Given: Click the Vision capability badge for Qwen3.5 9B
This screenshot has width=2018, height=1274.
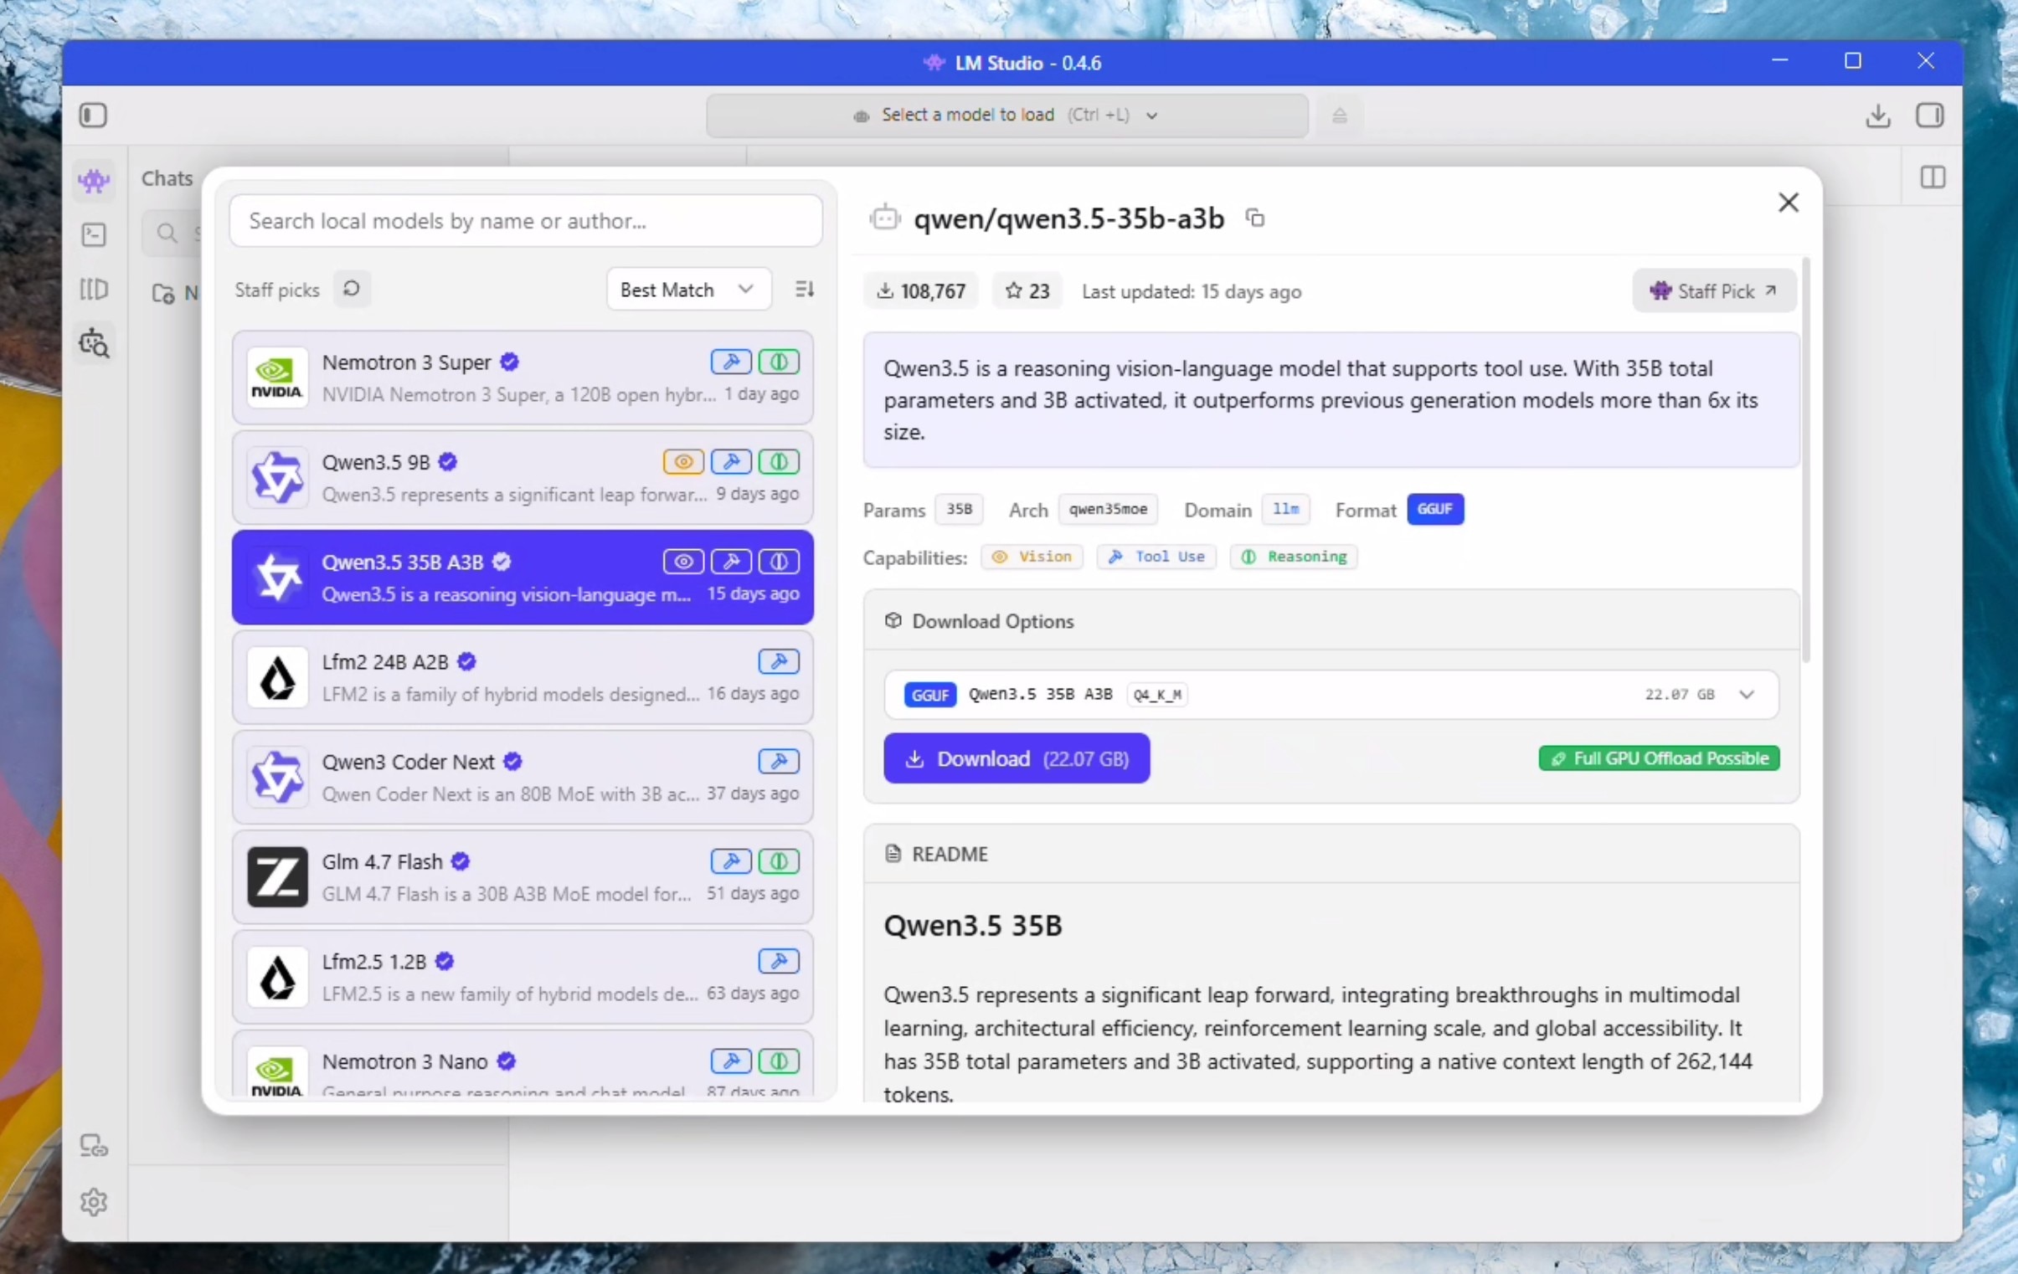Looking at the screenshot, I should point(683,461).
